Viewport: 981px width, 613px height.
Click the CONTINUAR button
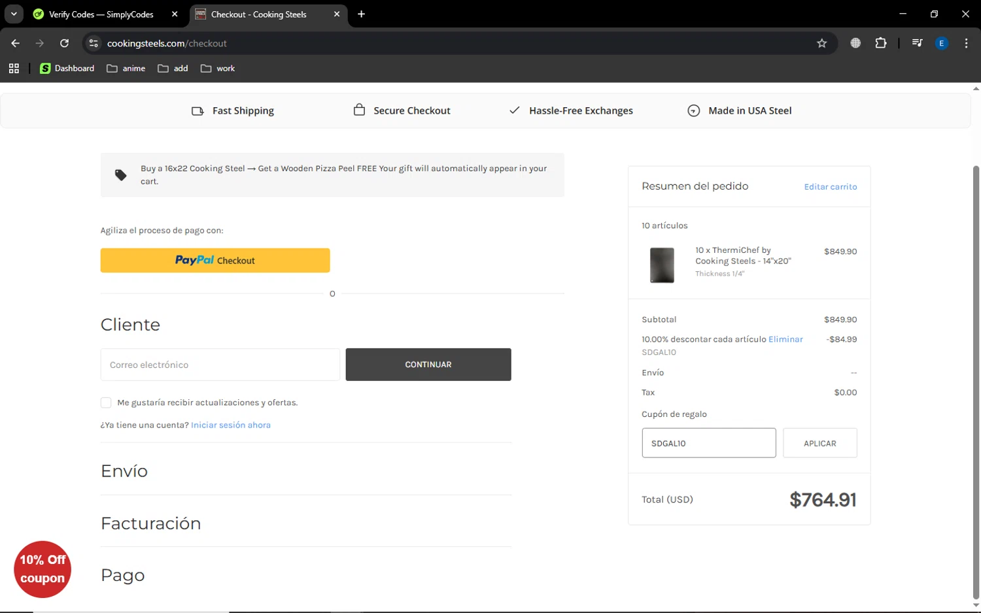[x=428, y=365]
